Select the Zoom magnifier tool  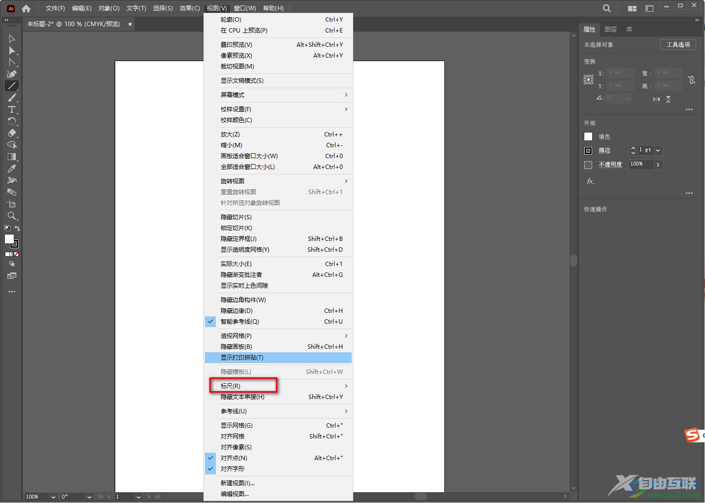coord(12,216)
